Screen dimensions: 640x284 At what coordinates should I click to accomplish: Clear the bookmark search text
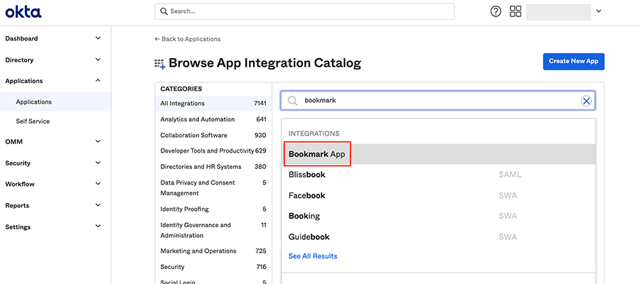pyautogui.click(x=587, y=101)
